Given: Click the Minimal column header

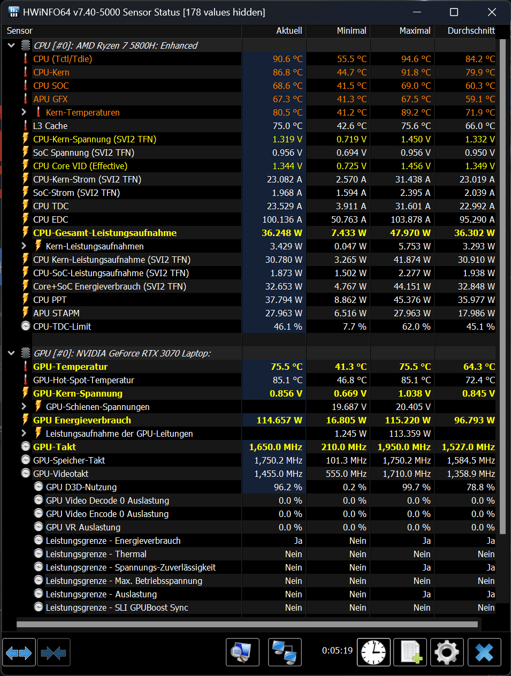Looking at the screenshot, I should [338, 31].
